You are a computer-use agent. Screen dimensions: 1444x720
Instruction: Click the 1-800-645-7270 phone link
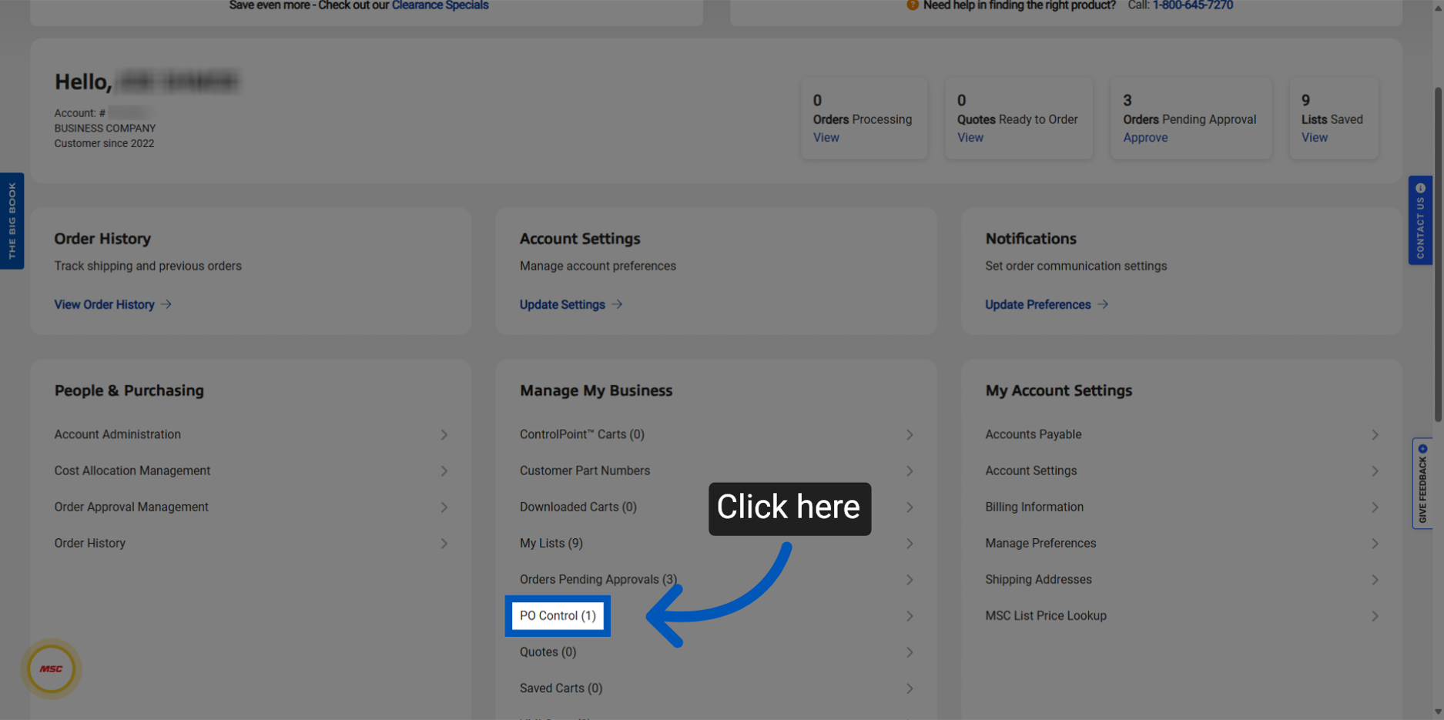click(x=1192, y=5)
